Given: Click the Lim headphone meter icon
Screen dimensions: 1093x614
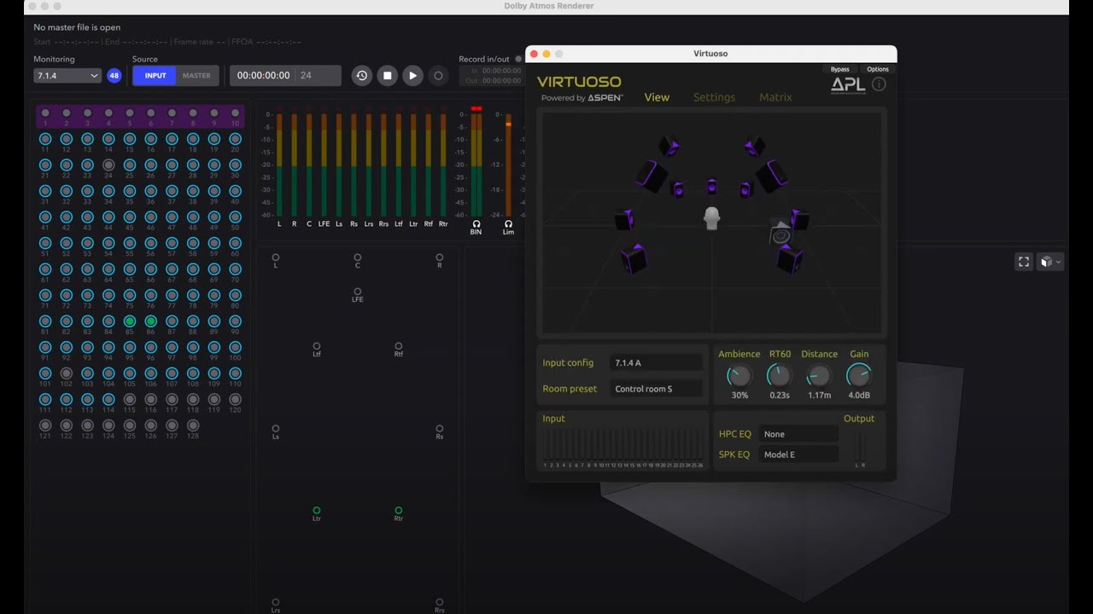Looking at the screenshot, I should coord(508,223).
